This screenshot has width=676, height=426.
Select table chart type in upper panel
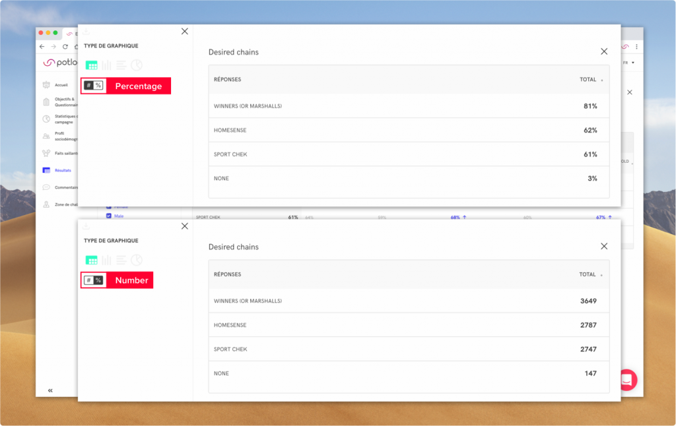[x=91, y=65]
